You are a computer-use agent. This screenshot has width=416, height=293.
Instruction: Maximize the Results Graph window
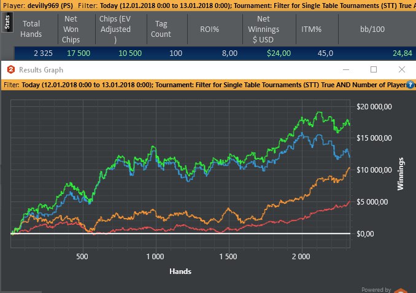coord(374,69)
